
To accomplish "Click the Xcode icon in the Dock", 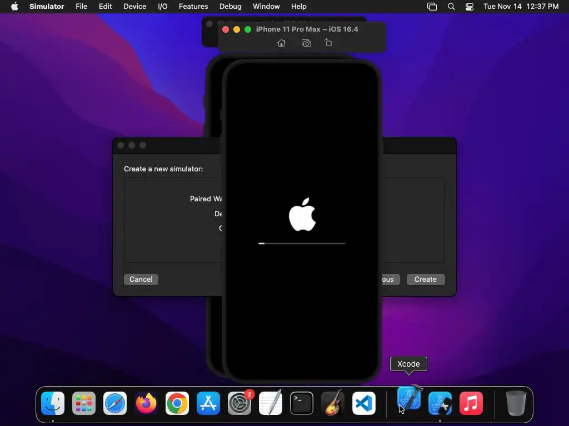I will pyautogui.click(x=410, y=398).
